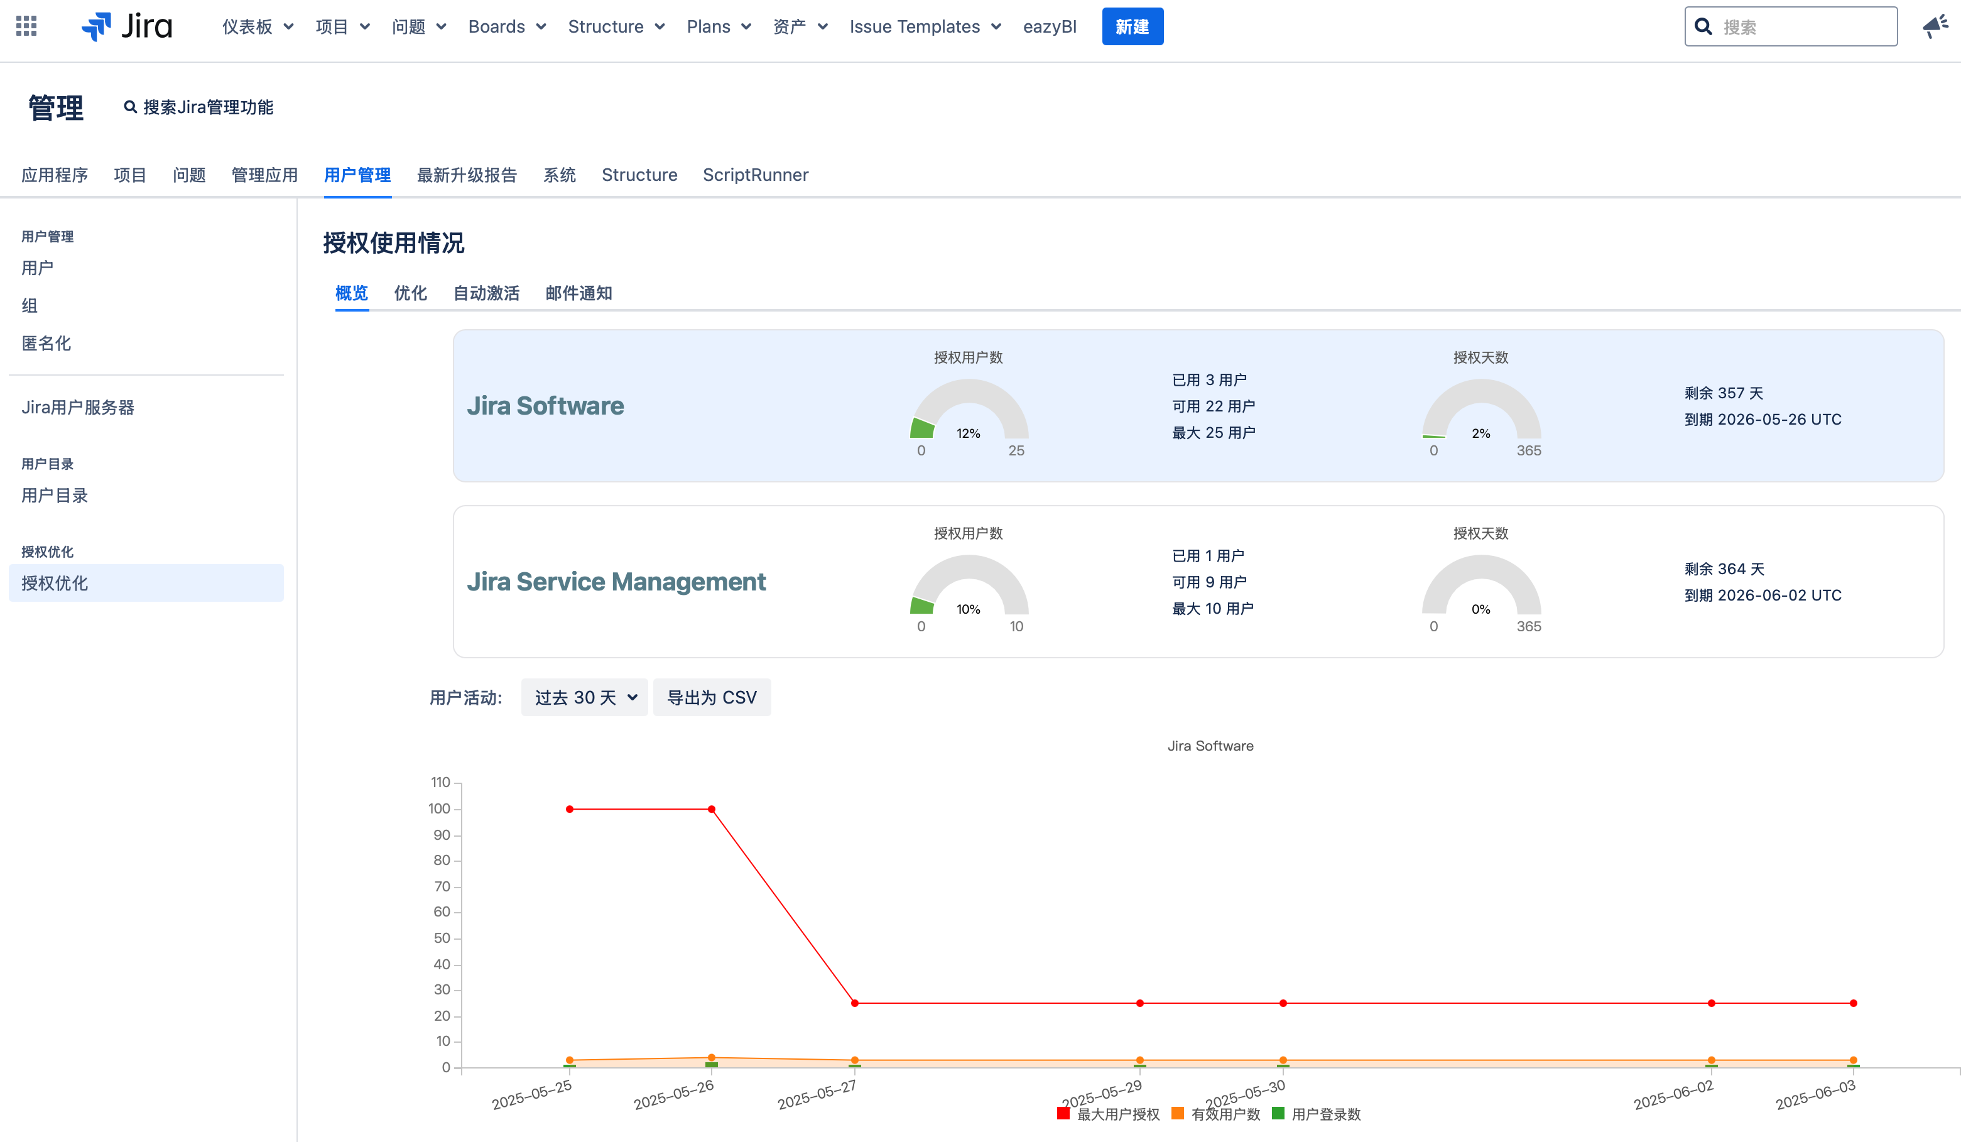
Task: Open the ScriptRunner admin tab
Action: pyautogui.click(x=755, y=175)
